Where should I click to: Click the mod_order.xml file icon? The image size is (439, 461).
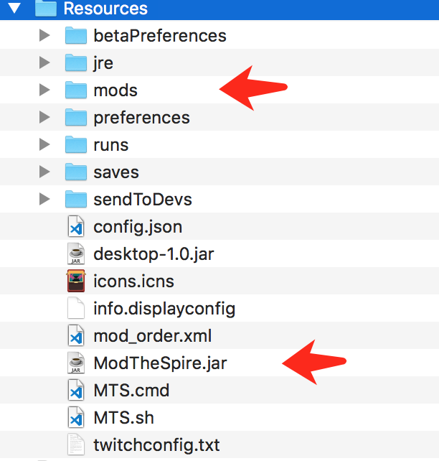click(x=75, y=336)
